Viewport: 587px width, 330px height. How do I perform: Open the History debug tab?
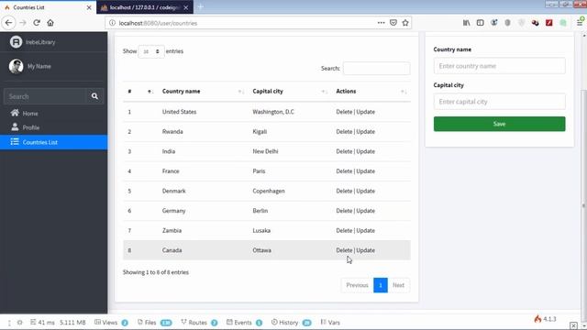[292, 322]
